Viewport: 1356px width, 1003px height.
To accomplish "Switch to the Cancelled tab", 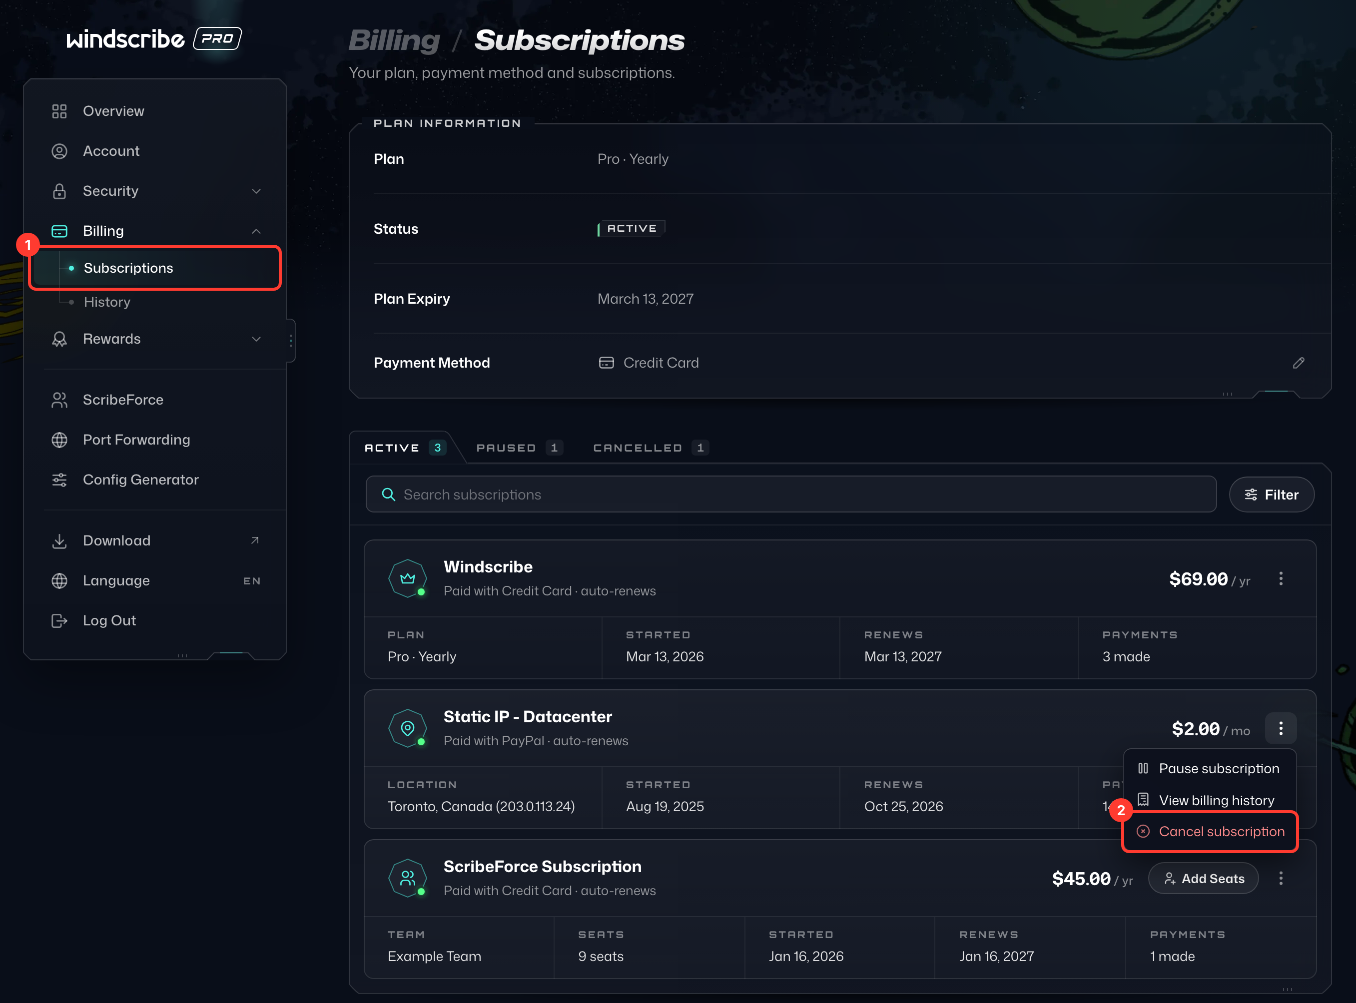I will pyautogui.click(x=651, y=448).
